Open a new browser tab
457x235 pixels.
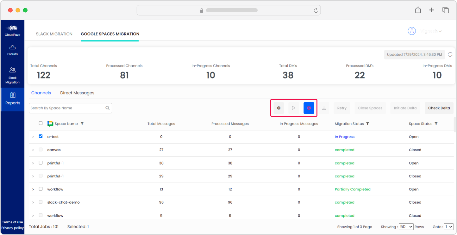click(x=432, y=10)
